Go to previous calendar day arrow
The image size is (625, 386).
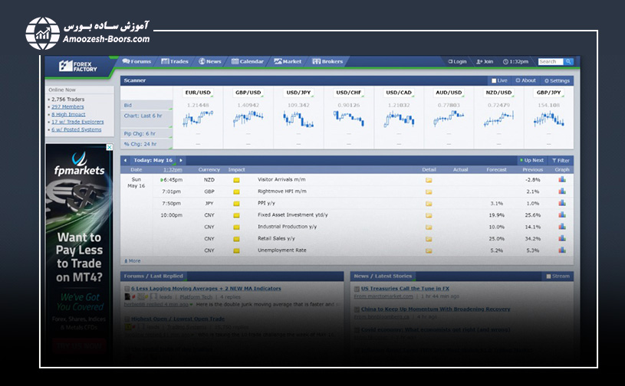(x=125, y=160)
